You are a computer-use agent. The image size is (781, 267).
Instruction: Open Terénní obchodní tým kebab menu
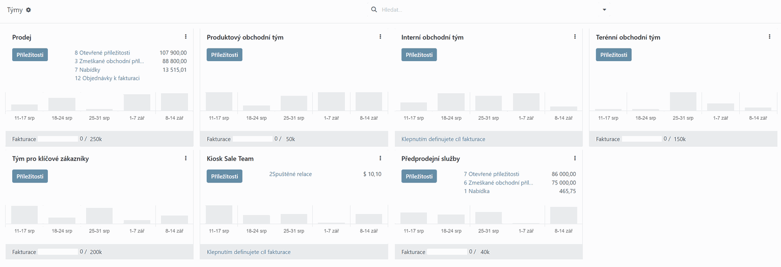coord(769,37)
